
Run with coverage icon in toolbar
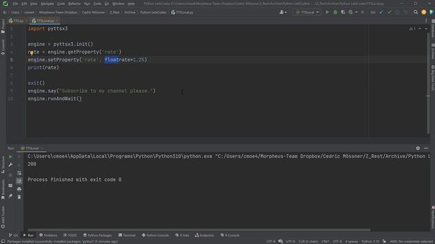(343, 12)
